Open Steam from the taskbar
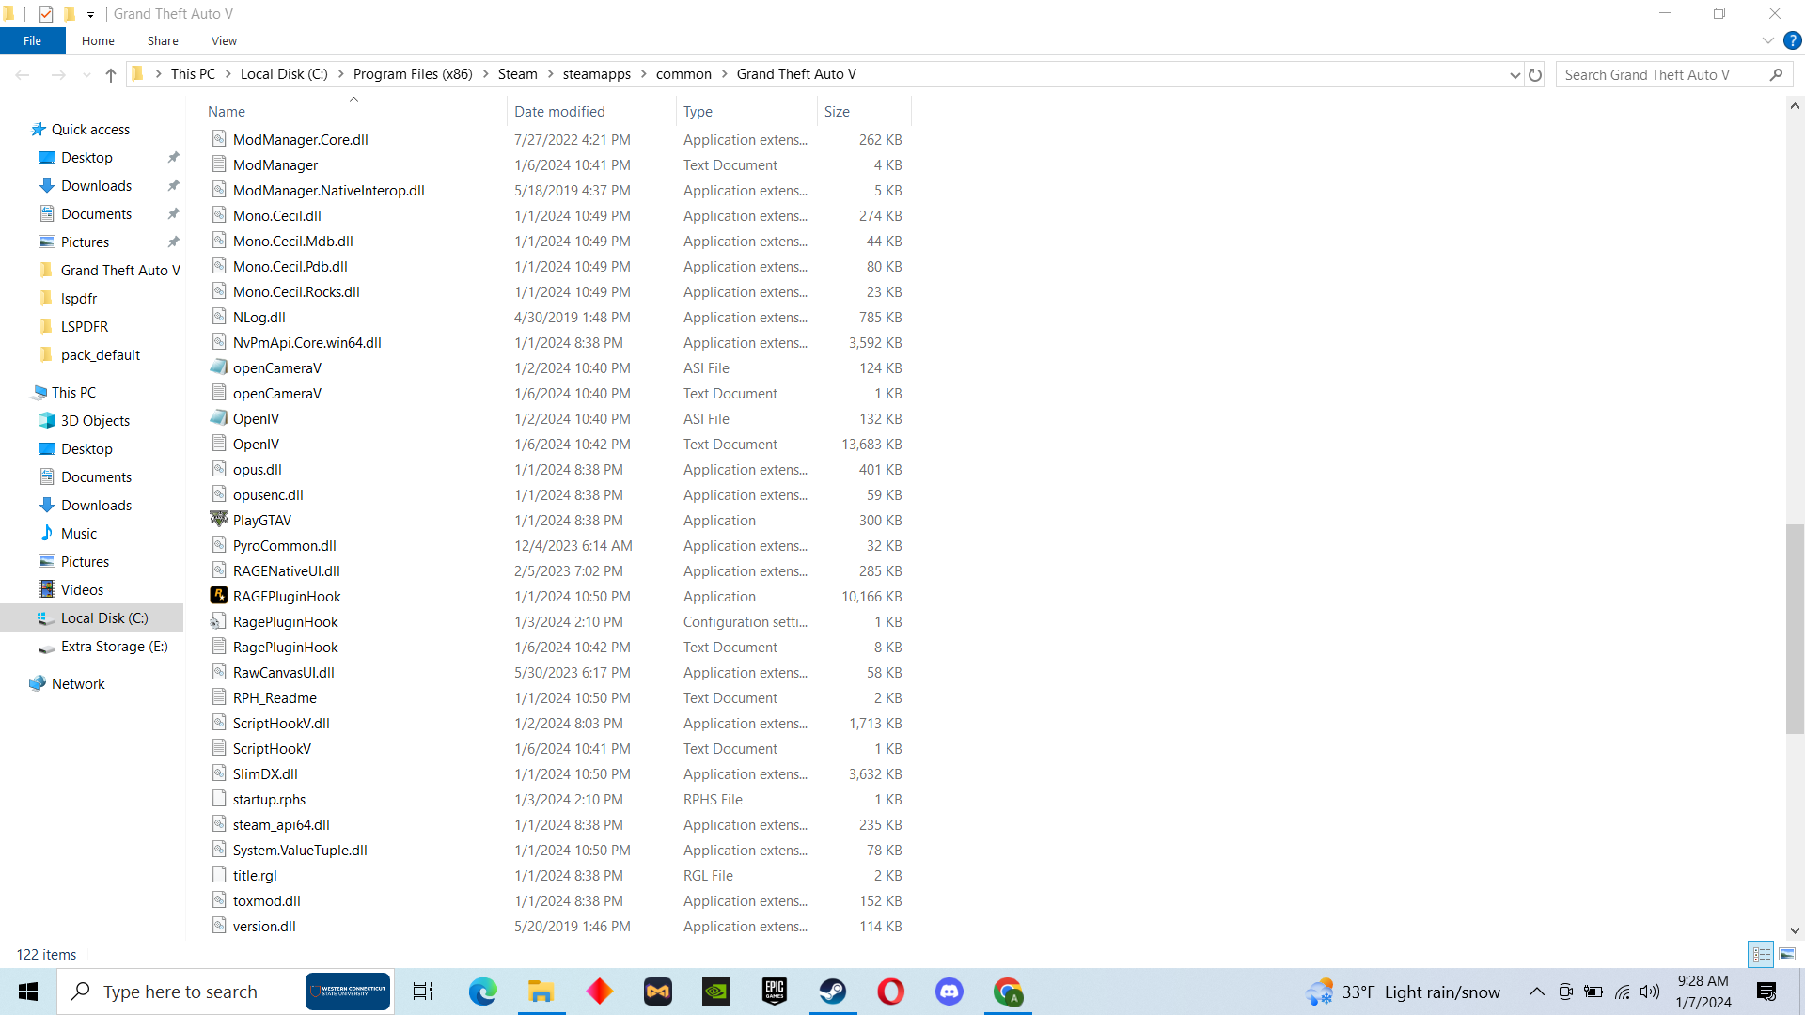 click(832, 992)
